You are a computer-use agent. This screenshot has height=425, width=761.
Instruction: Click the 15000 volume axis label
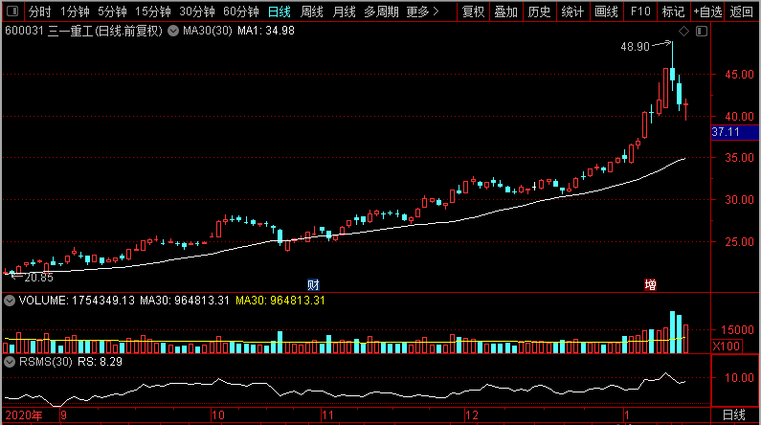[737, 330]
